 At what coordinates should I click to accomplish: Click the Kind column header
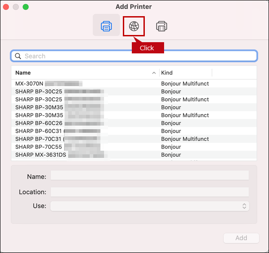point(186,73)
